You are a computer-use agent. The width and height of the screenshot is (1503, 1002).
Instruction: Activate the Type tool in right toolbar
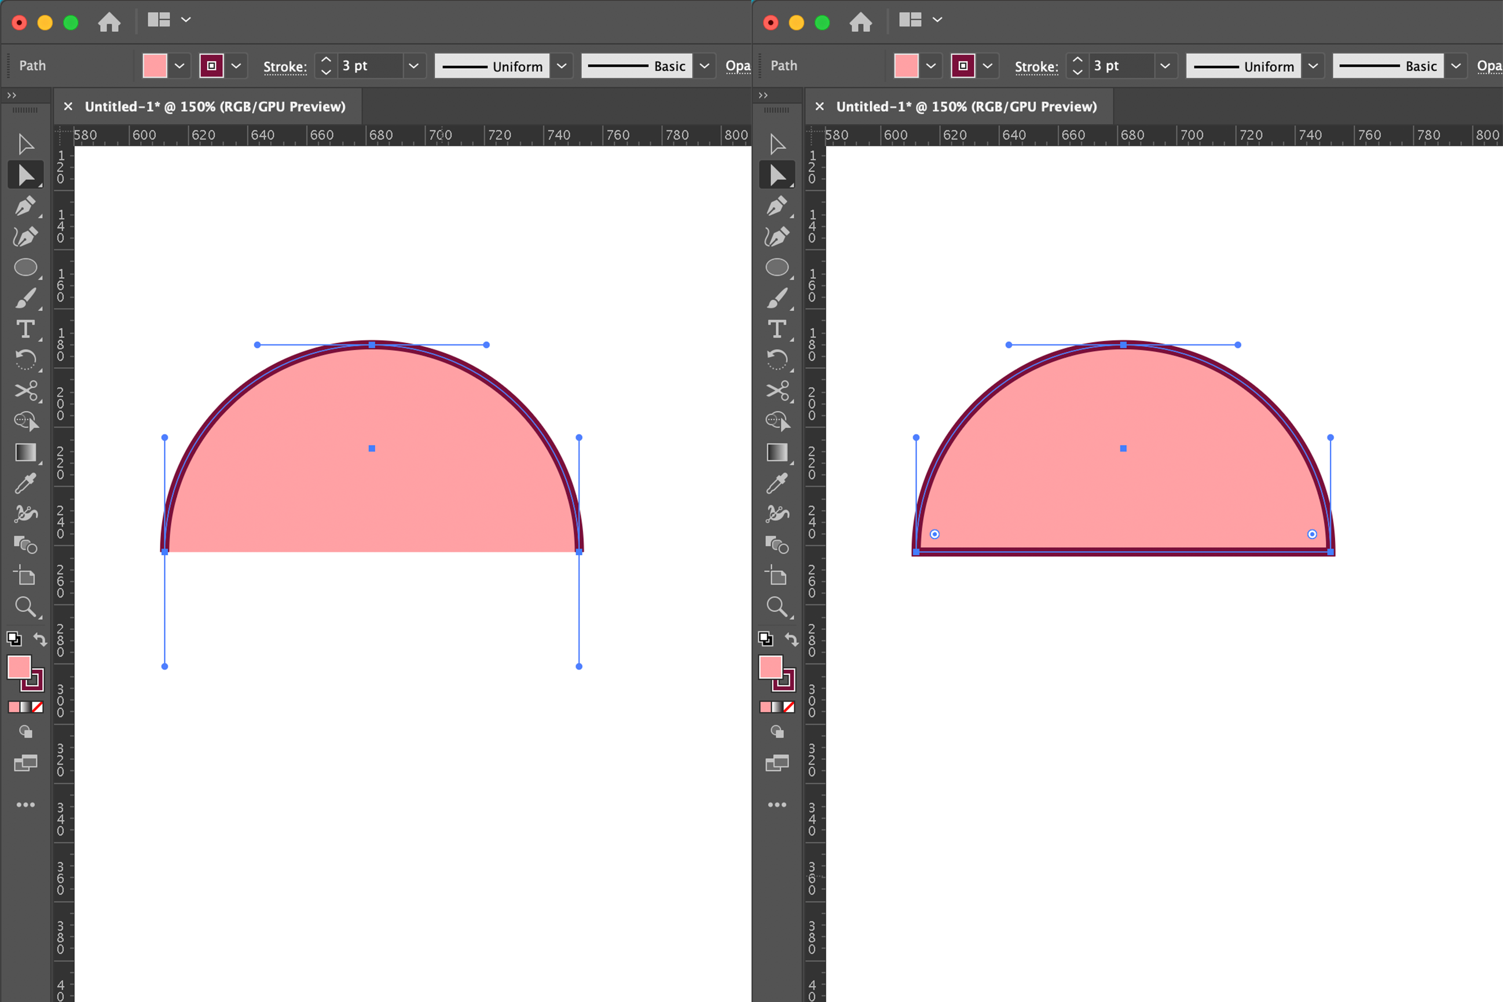tap(776, 329)
